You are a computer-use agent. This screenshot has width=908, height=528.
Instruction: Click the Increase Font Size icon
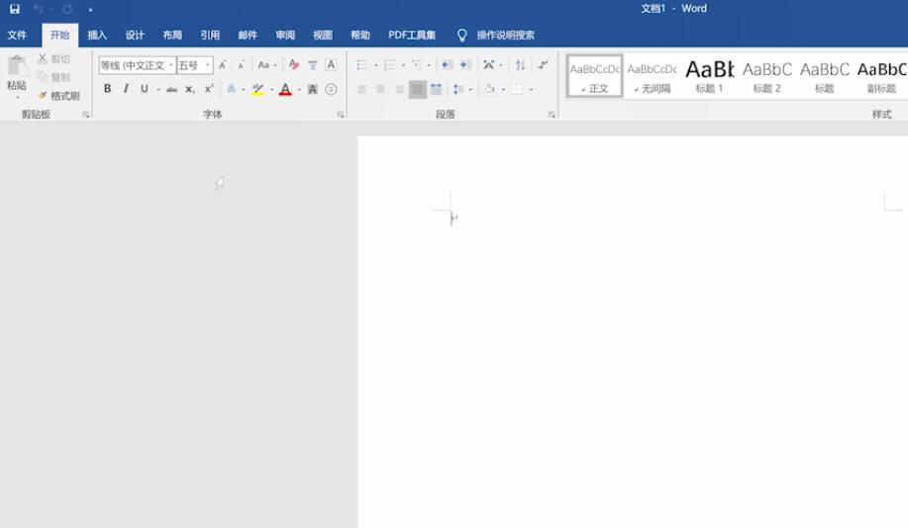tap(223, 65)
